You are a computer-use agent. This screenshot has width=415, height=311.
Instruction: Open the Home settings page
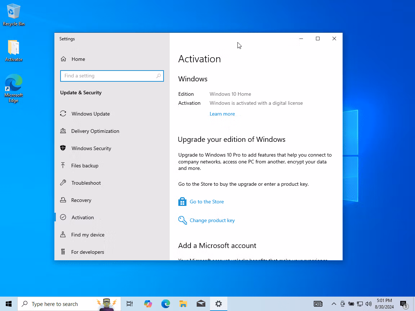tap(112, 59)
